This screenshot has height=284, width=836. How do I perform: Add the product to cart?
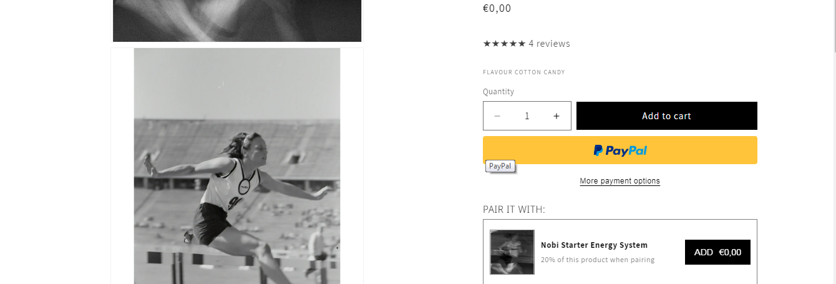pyautogui.click(x=667, y=116)
